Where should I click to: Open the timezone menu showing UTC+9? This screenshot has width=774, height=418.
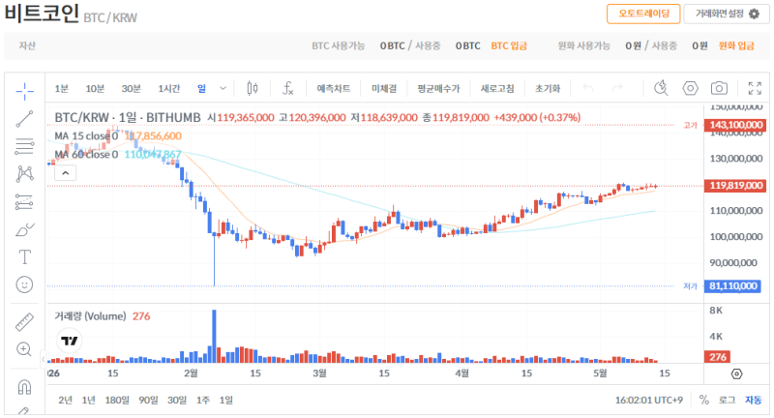pyautogui.click(x=648, y=400)
